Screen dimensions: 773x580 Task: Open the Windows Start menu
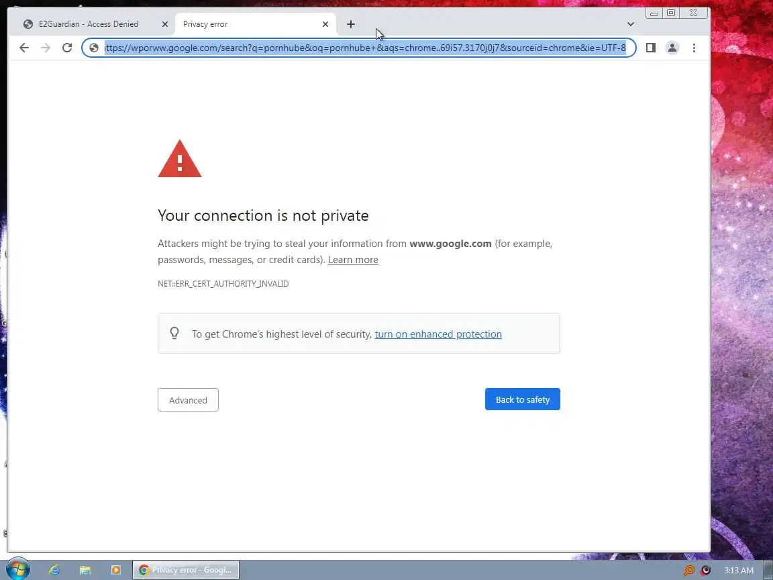17,570
